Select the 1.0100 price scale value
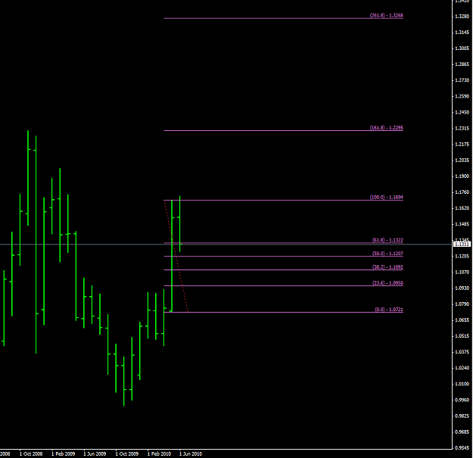This screenshot has width=473, height=458. (x=462, y=384)
